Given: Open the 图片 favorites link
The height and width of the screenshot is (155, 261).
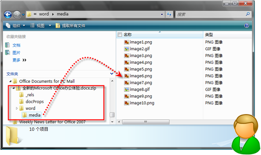Looking at the screenshot, I should [x=16, y=53].
